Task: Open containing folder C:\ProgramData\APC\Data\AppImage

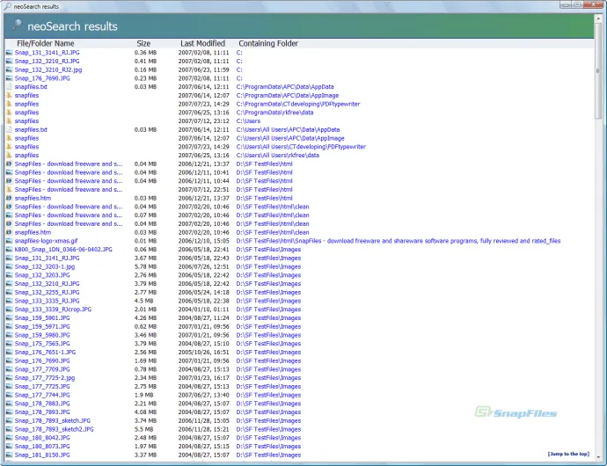Action: pyautogui.click(x=288, y=95)
